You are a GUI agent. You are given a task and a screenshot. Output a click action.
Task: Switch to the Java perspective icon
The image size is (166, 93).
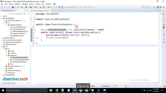click(158, 7)
